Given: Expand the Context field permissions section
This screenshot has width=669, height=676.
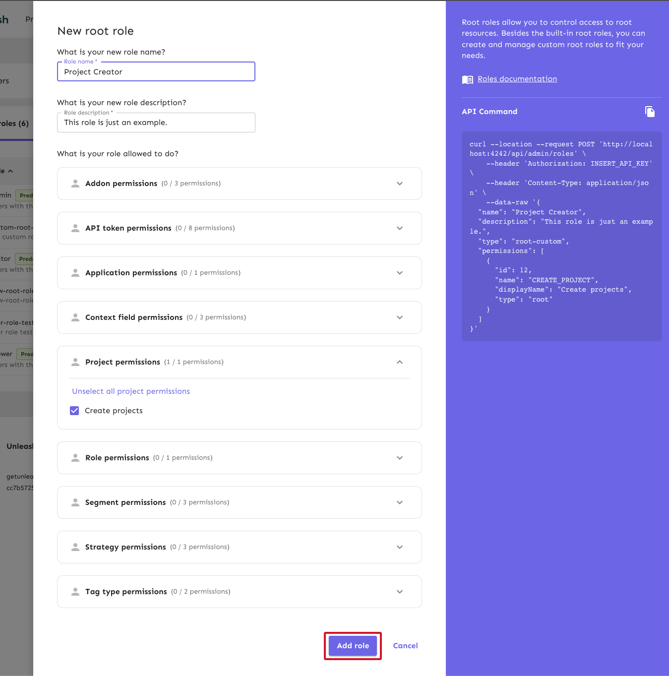Looking at the screenshot, I should tap(399, 317).
